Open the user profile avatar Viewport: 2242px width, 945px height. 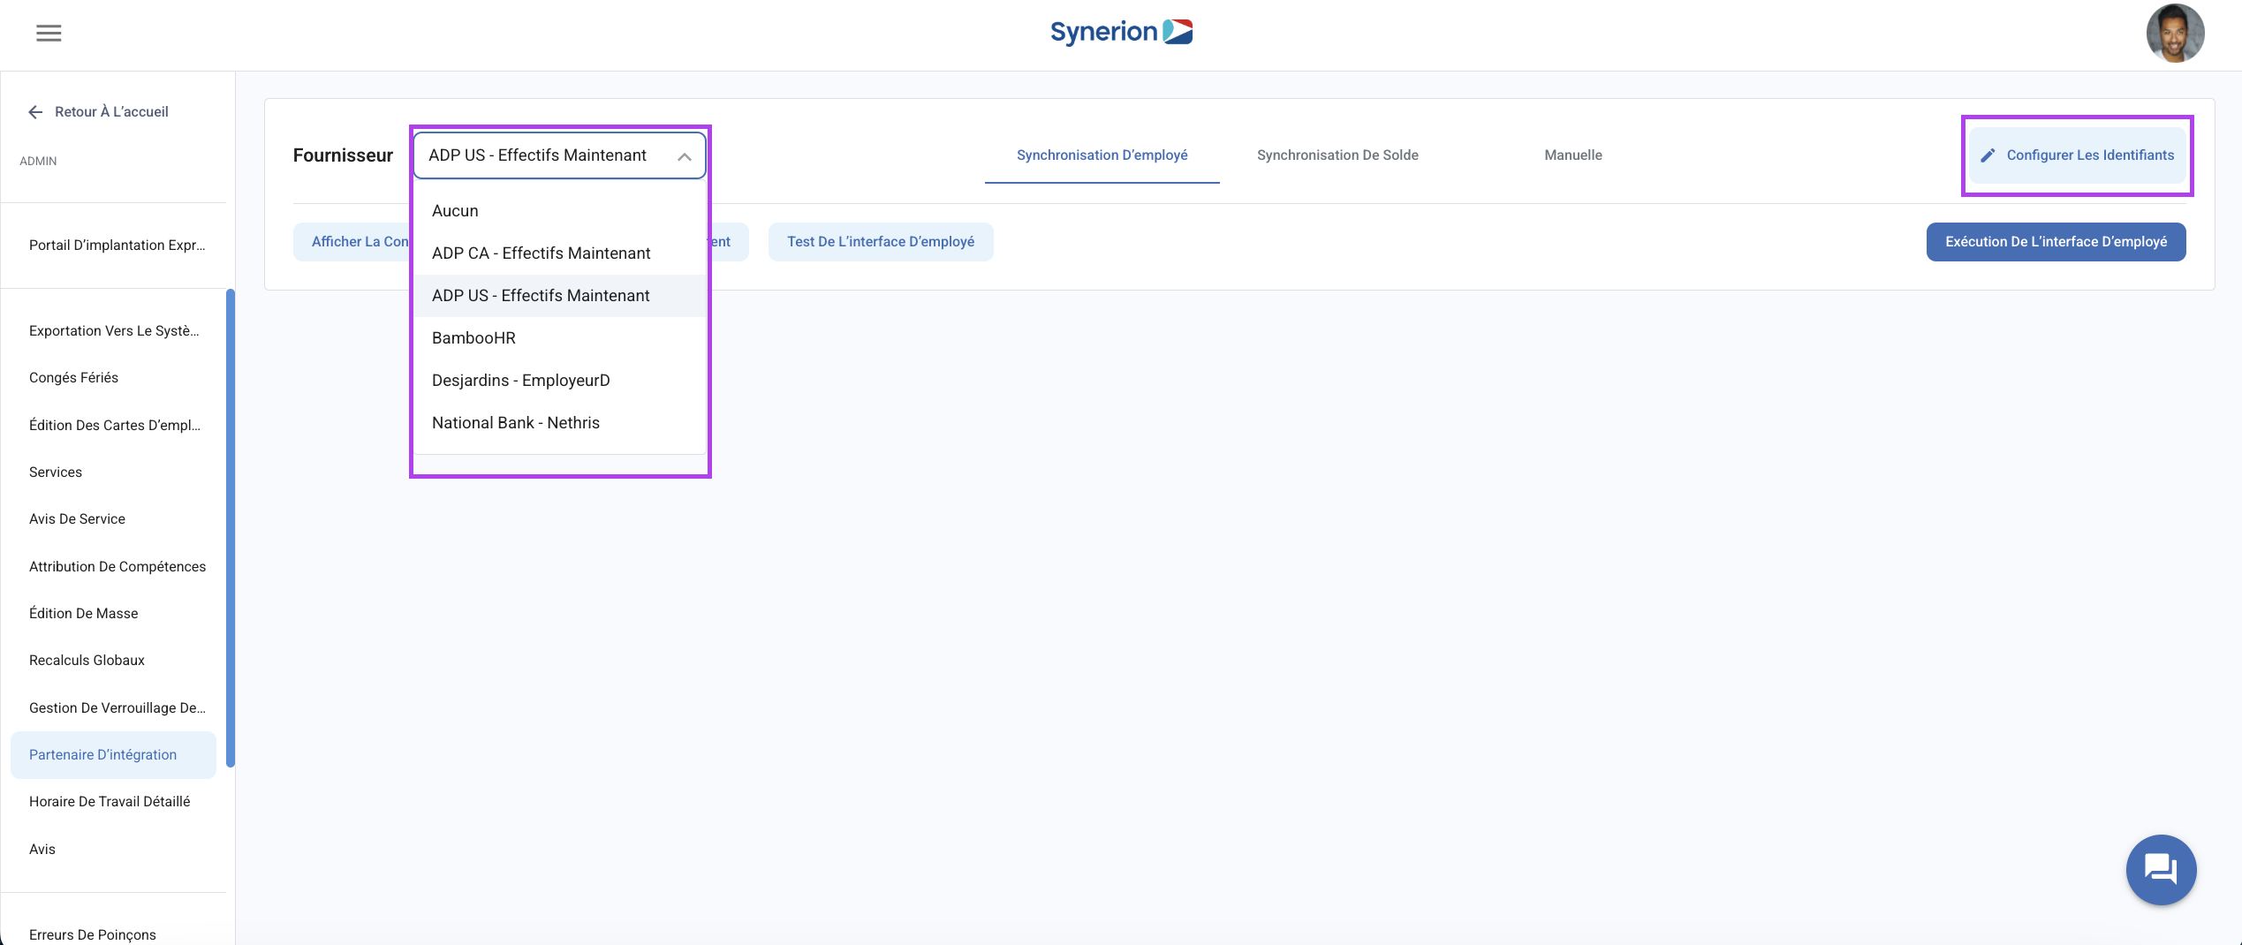2175,34
